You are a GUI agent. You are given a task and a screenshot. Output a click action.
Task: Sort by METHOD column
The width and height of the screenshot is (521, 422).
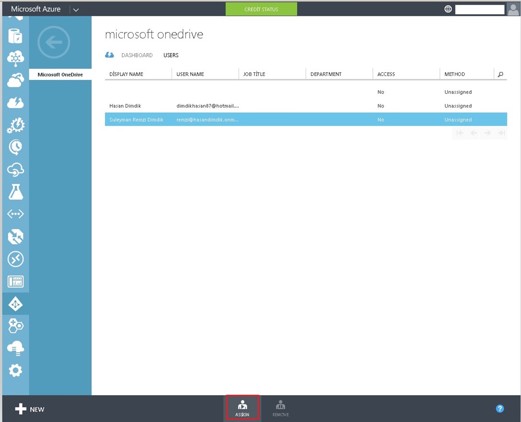pos(454,74)
